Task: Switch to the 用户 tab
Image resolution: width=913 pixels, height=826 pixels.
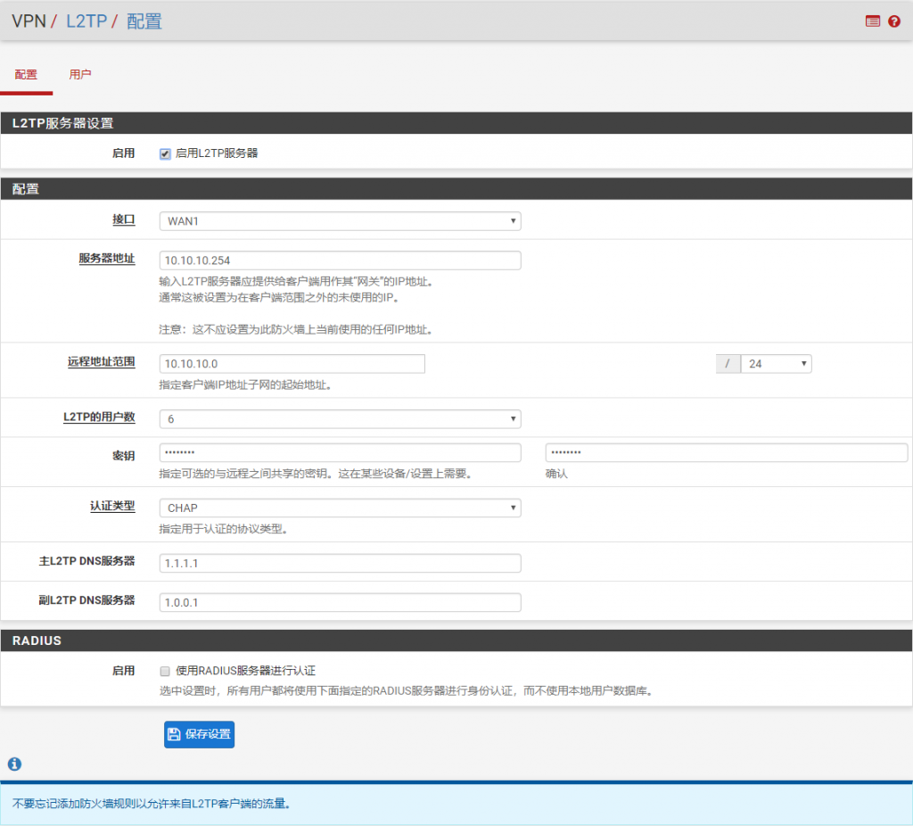Action: coord(80,75)
